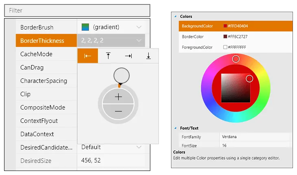Select the CanDrag property row
The image size is (297, 175).
pyautogui.click(x=46, y=67)
